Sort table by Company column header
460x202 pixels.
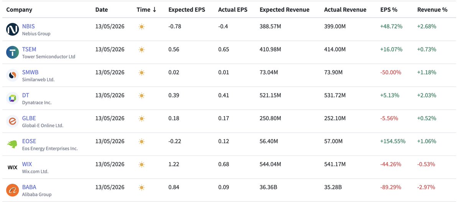point(19,10)
